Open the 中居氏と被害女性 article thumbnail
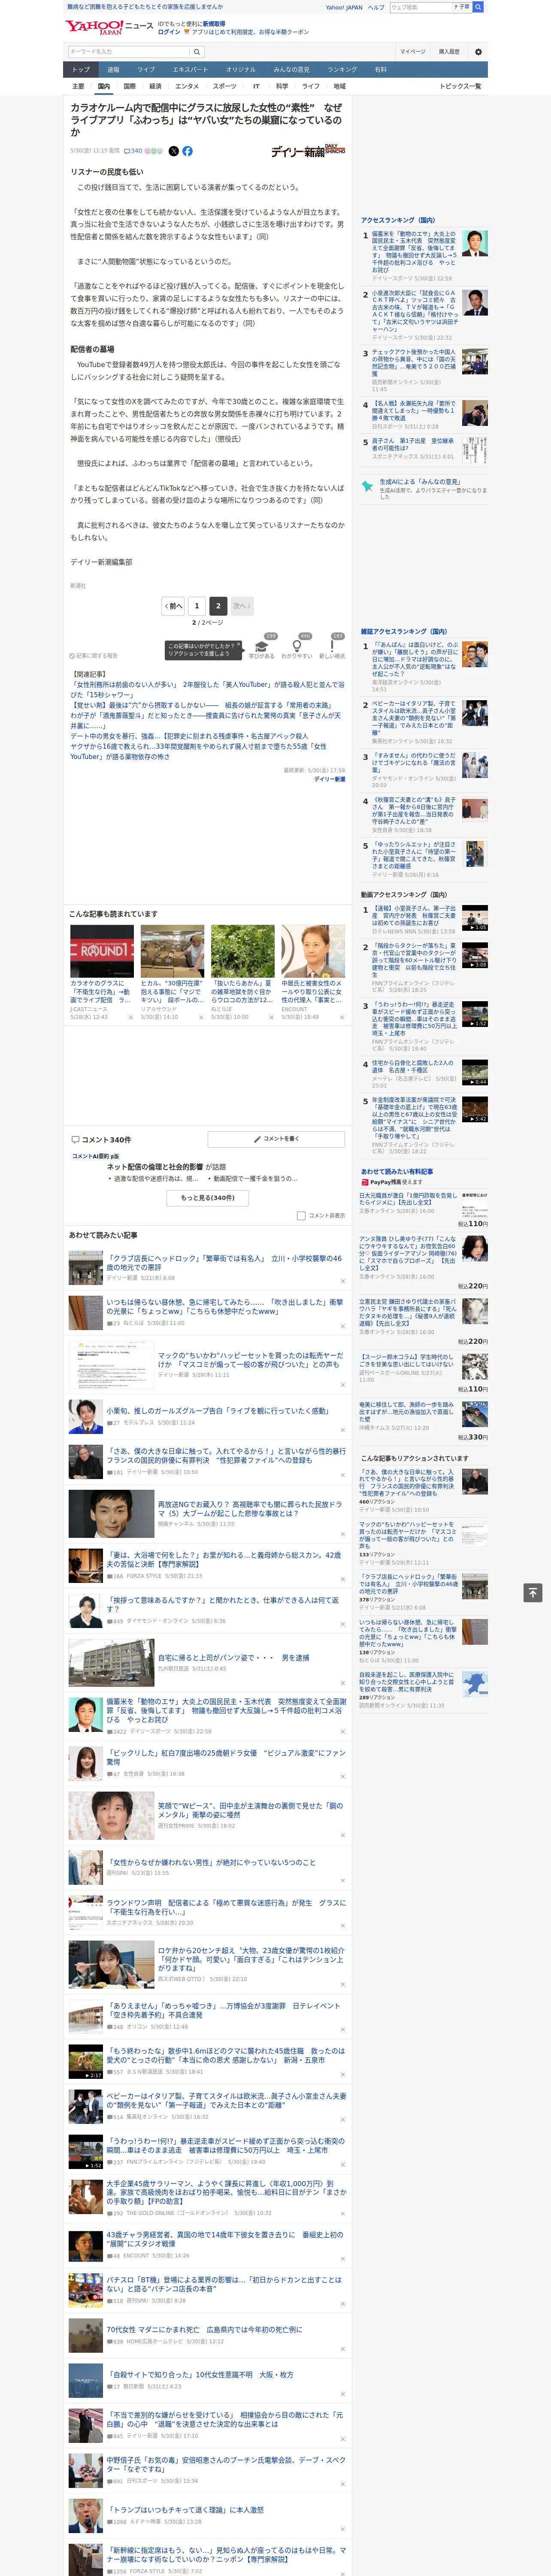This screenshot has width=551, height=2576. click(313, 950)
